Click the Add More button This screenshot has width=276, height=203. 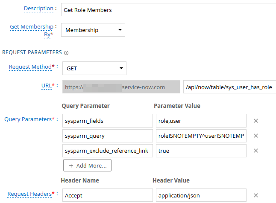(87, 165)
